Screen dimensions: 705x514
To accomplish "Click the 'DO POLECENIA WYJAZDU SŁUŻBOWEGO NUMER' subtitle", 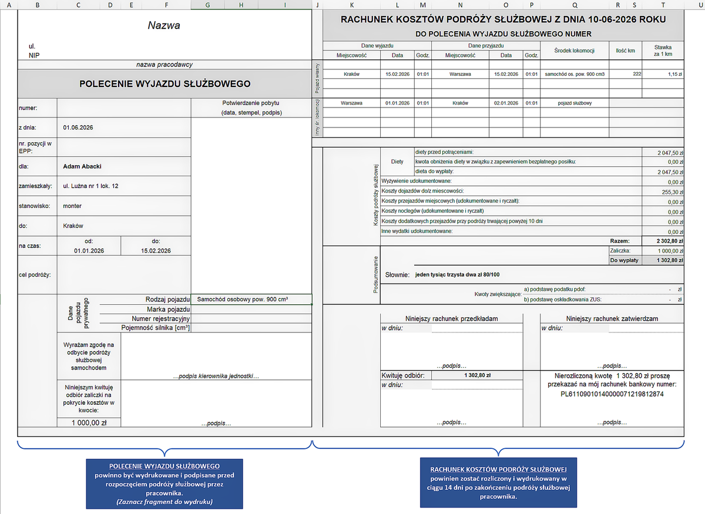I will 503,34.
